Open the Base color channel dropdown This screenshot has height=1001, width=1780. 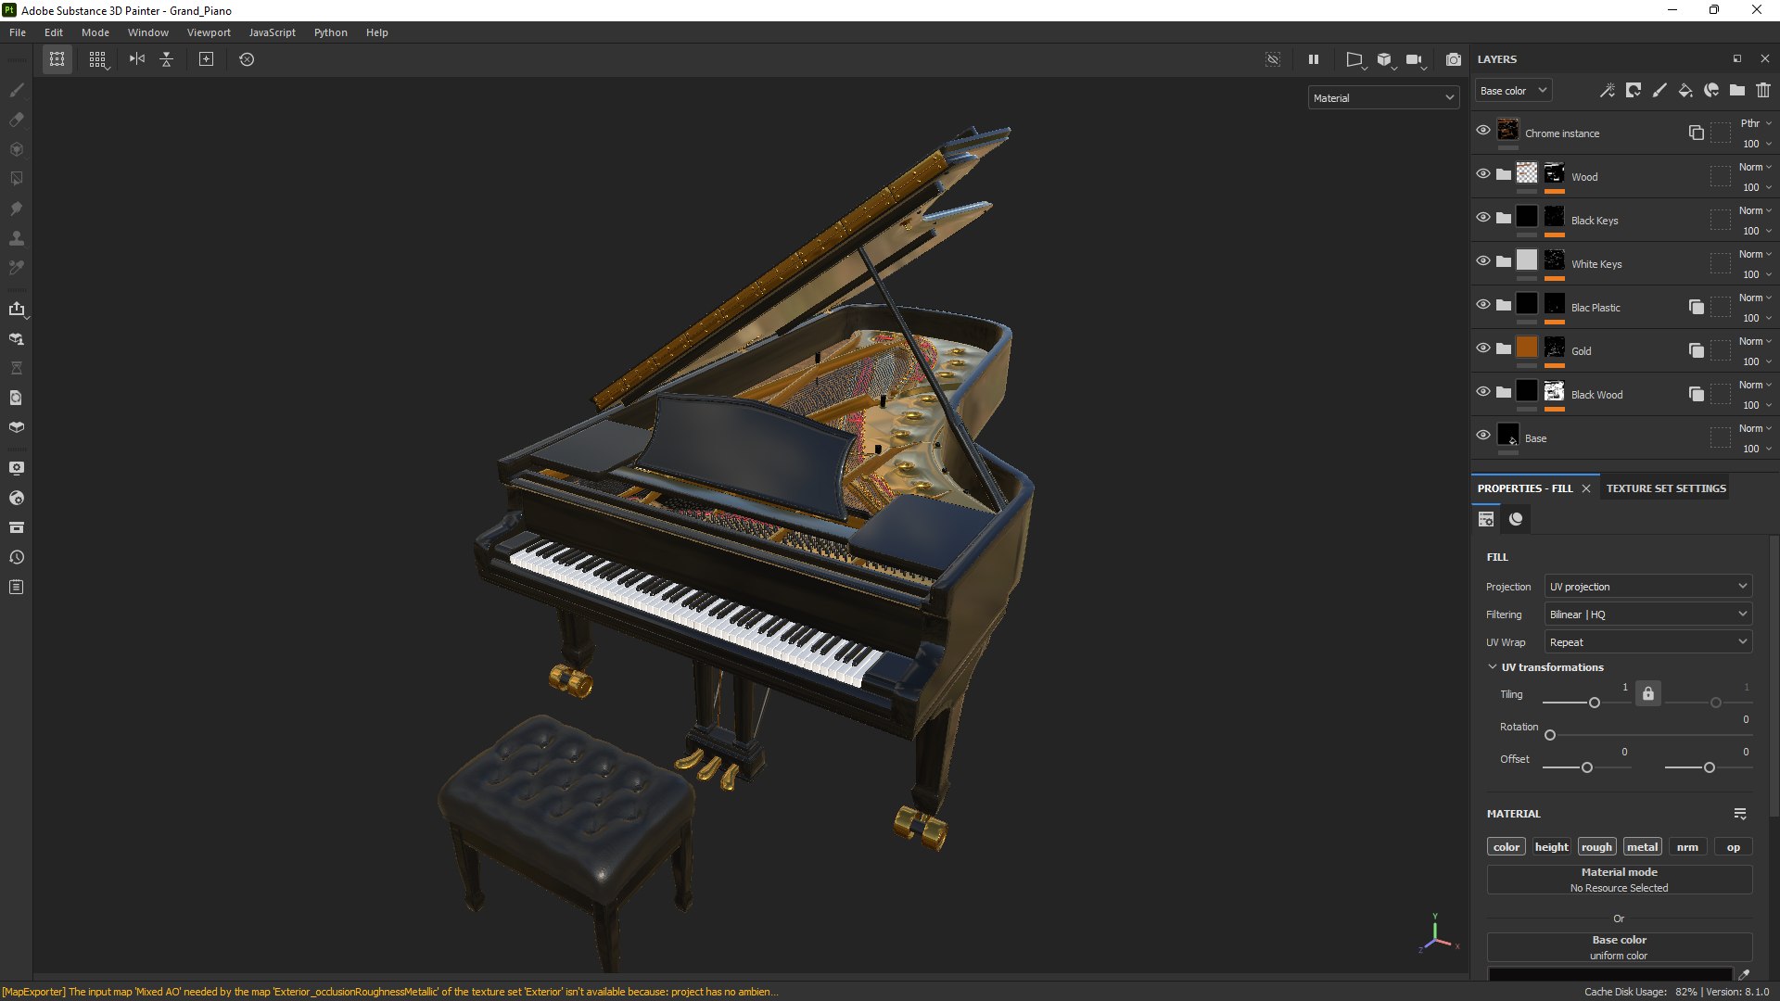[x=1513, y=91]
